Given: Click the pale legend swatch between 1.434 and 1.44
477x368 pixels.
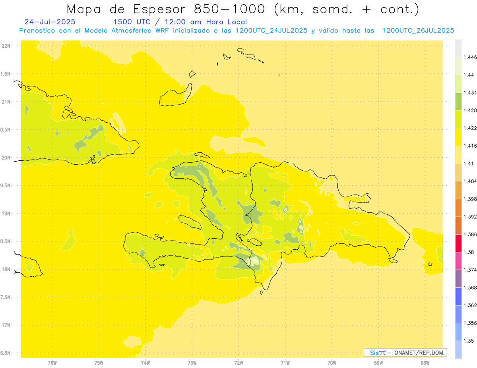Looking at the screenshot, I should [459, 84].
